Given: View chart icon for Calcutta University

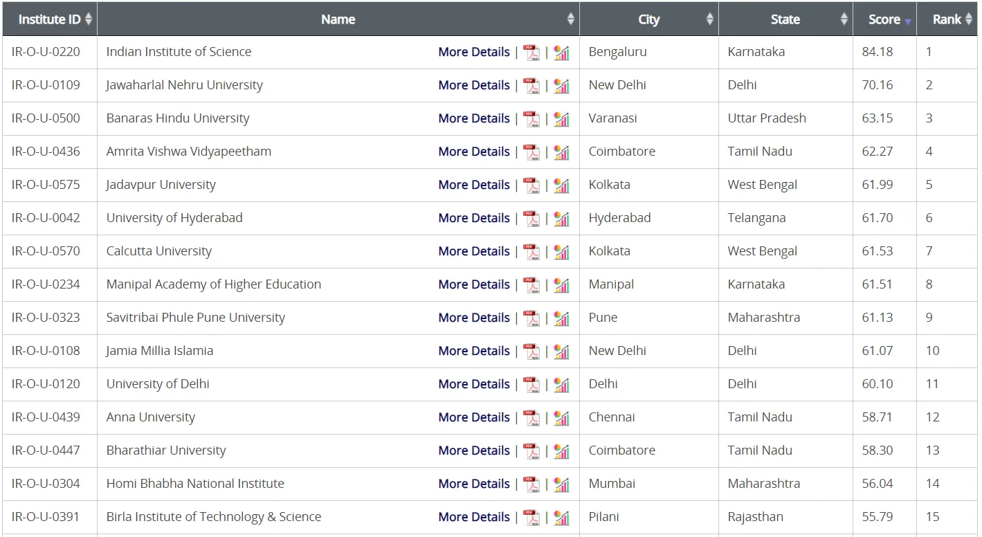Looking at the screenshot, I should pos(561,252).
